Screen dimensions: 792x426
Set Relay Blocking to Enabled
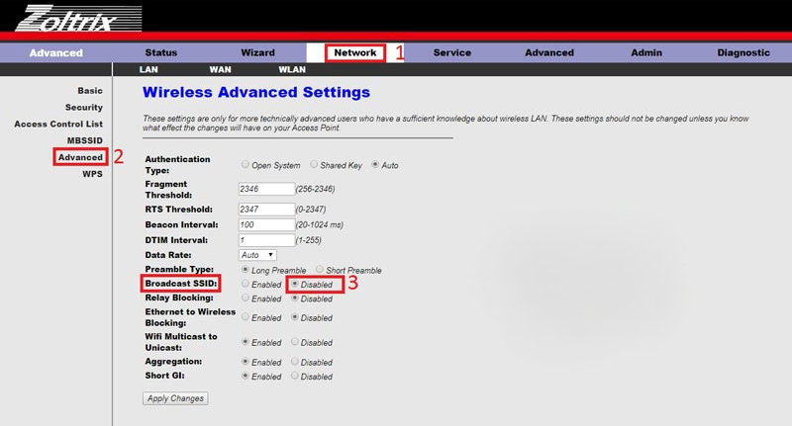click(245, 298)
